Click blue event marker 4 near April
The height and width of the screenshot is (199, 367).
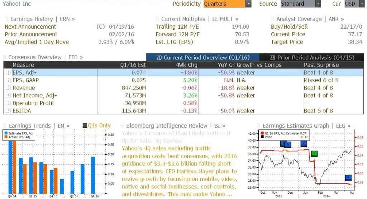click(348, 178)
